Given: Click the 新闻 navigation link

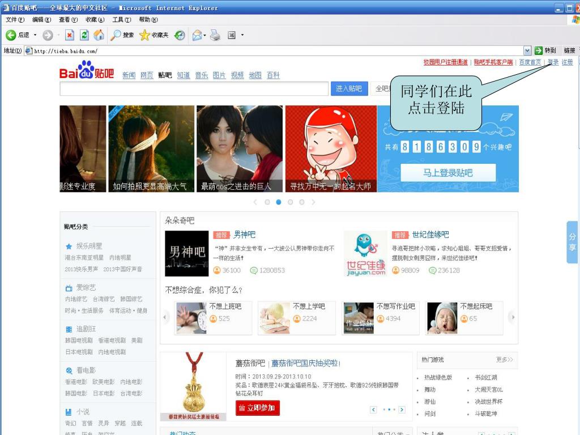Looking at the screenshot, I should 129,75.
